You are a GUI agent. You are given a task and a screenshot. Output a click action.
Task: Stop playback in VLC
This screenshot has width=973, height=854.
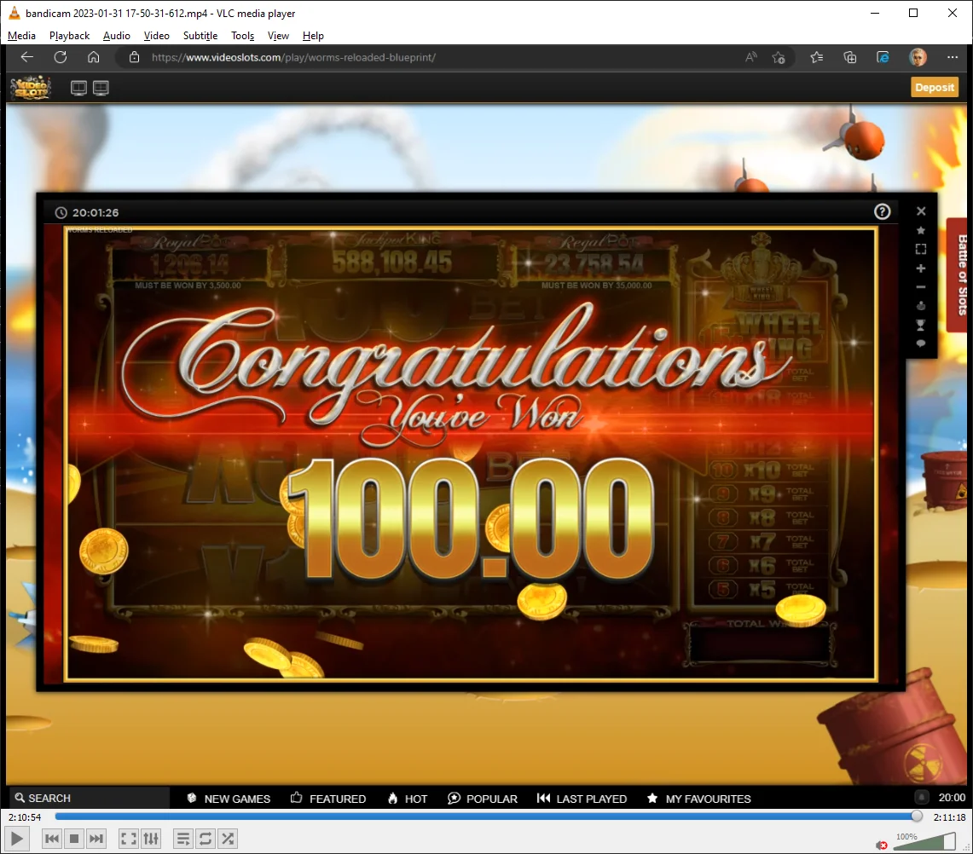[74, 840]
